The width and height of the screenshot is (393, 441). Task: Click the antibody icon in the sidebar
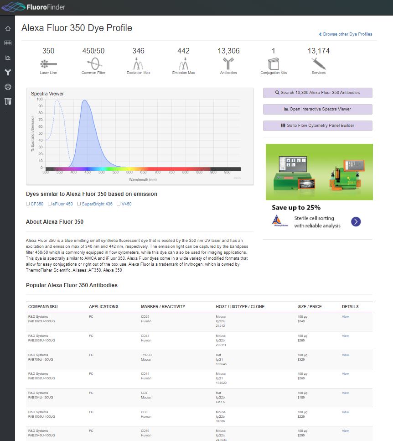[x=7, y=72]
